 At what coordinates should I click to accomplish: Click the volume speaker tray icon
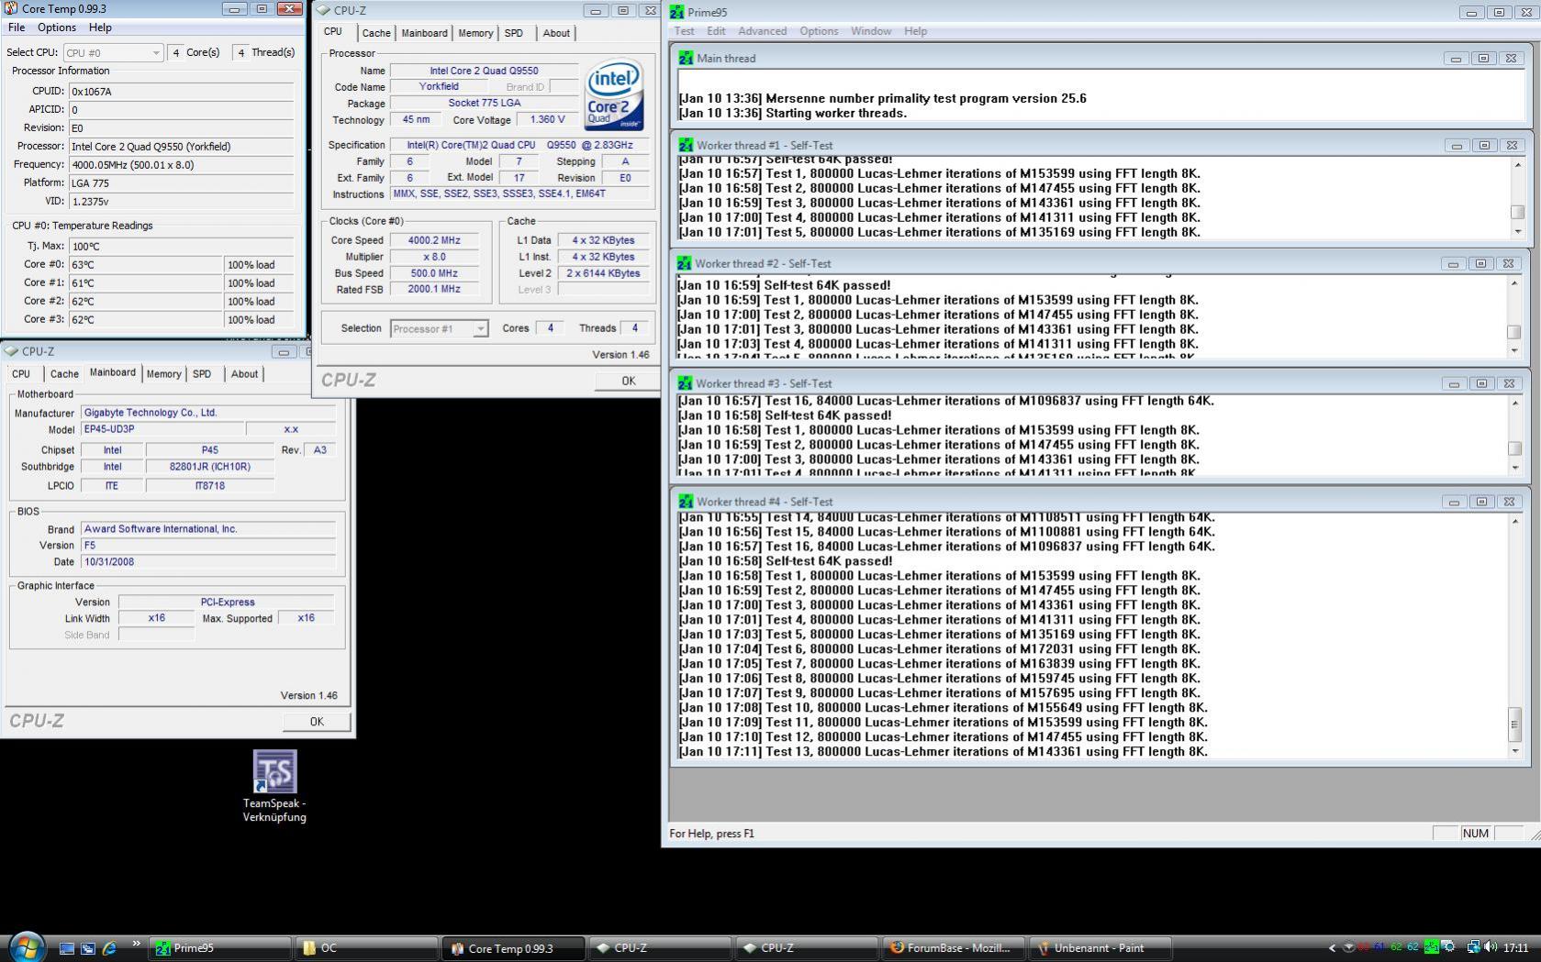(1489, 947)
